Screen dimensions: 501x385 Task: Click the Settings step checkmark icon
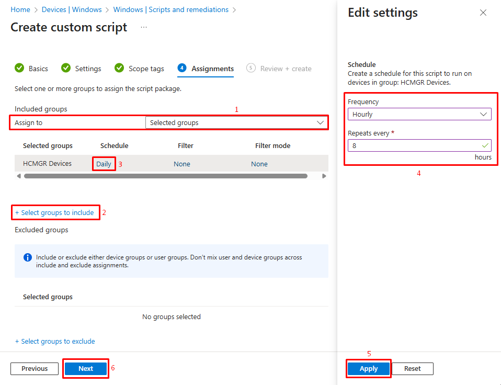(x=66, y=68)
